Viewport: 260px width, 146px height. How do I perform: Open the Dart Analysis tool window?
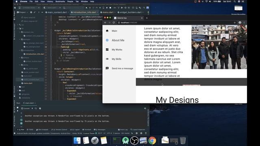42,130
